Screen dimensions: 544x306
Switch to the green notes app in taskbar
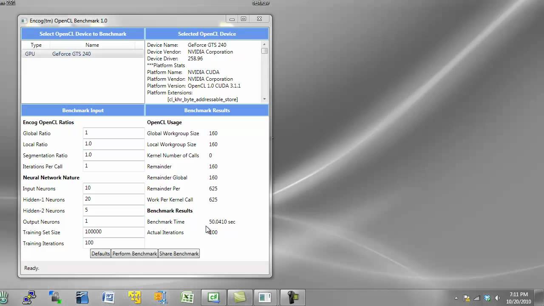tap(240, 297)
